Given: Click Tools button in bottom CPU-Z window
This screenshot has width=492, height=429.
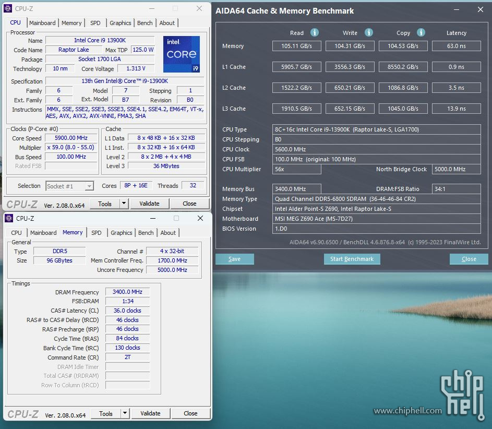Looking at the screenshot, I should 106,414.
